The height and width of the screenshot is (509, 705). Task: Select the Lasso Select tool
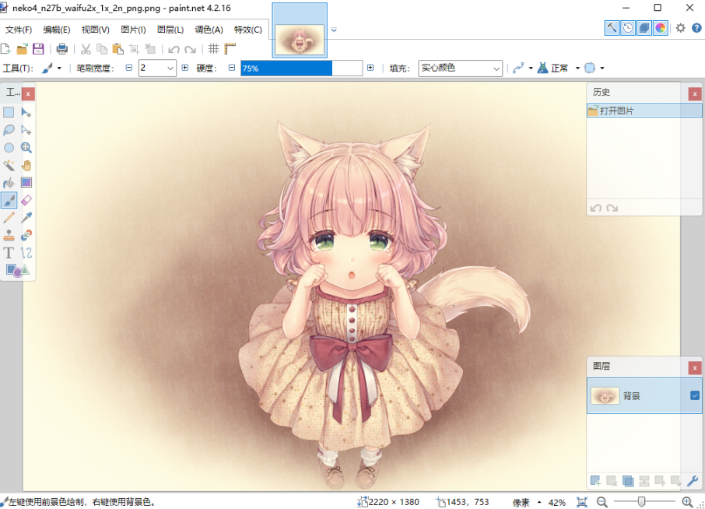click(x=9, y=130)
